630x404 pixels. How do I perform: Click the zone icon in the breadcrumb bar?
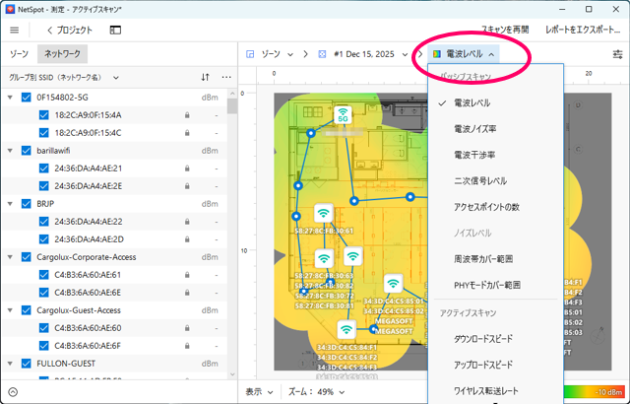[250, 54]
